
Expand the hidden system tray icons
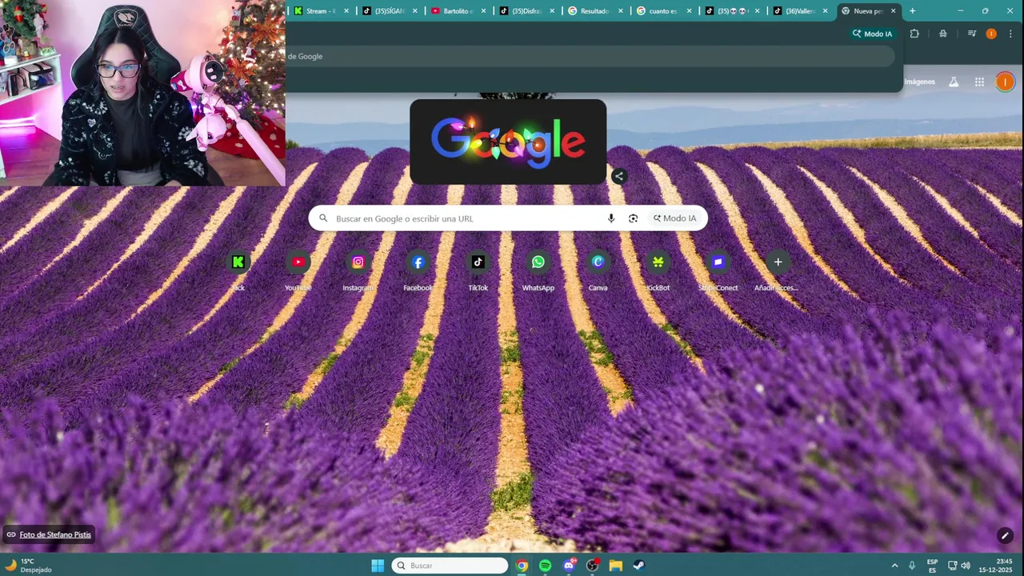[x=894, y=566]
